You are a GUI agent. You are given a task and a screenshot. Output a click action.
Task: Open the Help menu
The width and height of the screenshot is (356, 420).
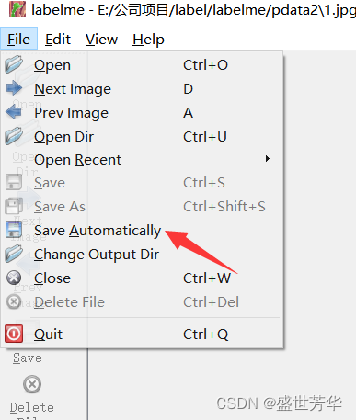[148, 40]
